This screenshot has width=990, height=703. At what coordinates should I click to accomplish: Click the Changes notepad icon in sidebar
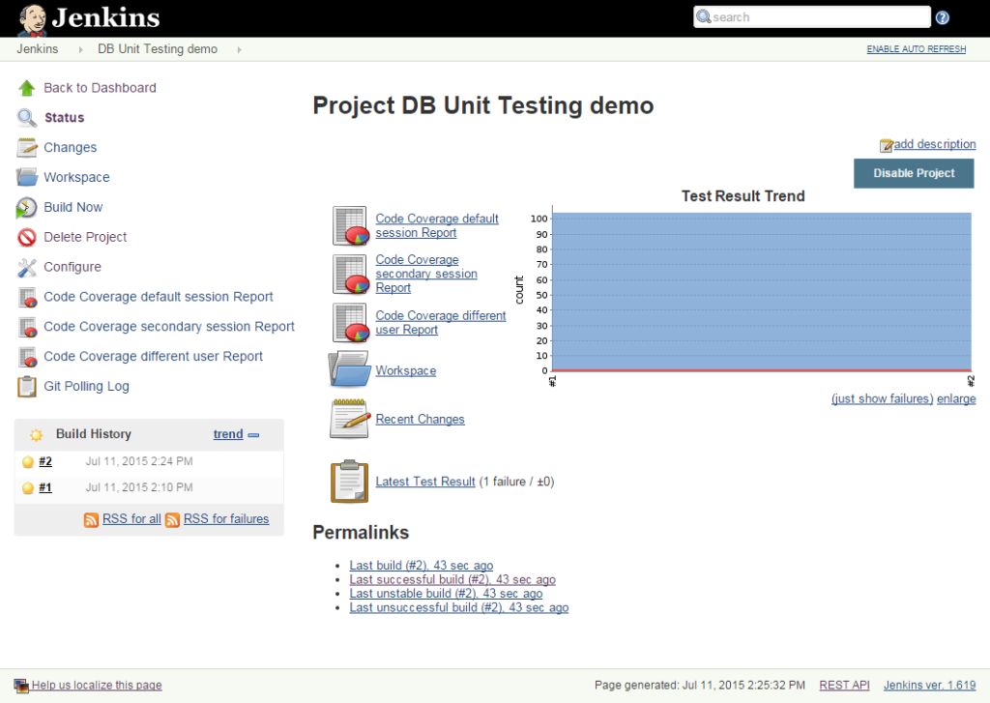[x=26, y=147]
